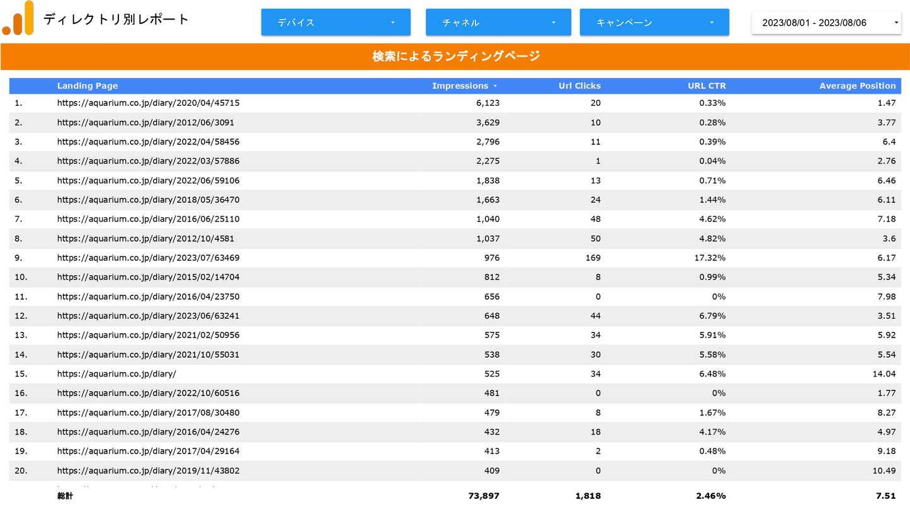
Task: Click the ディレクトリ別レポート report title
Action: [x=116, y=19]
